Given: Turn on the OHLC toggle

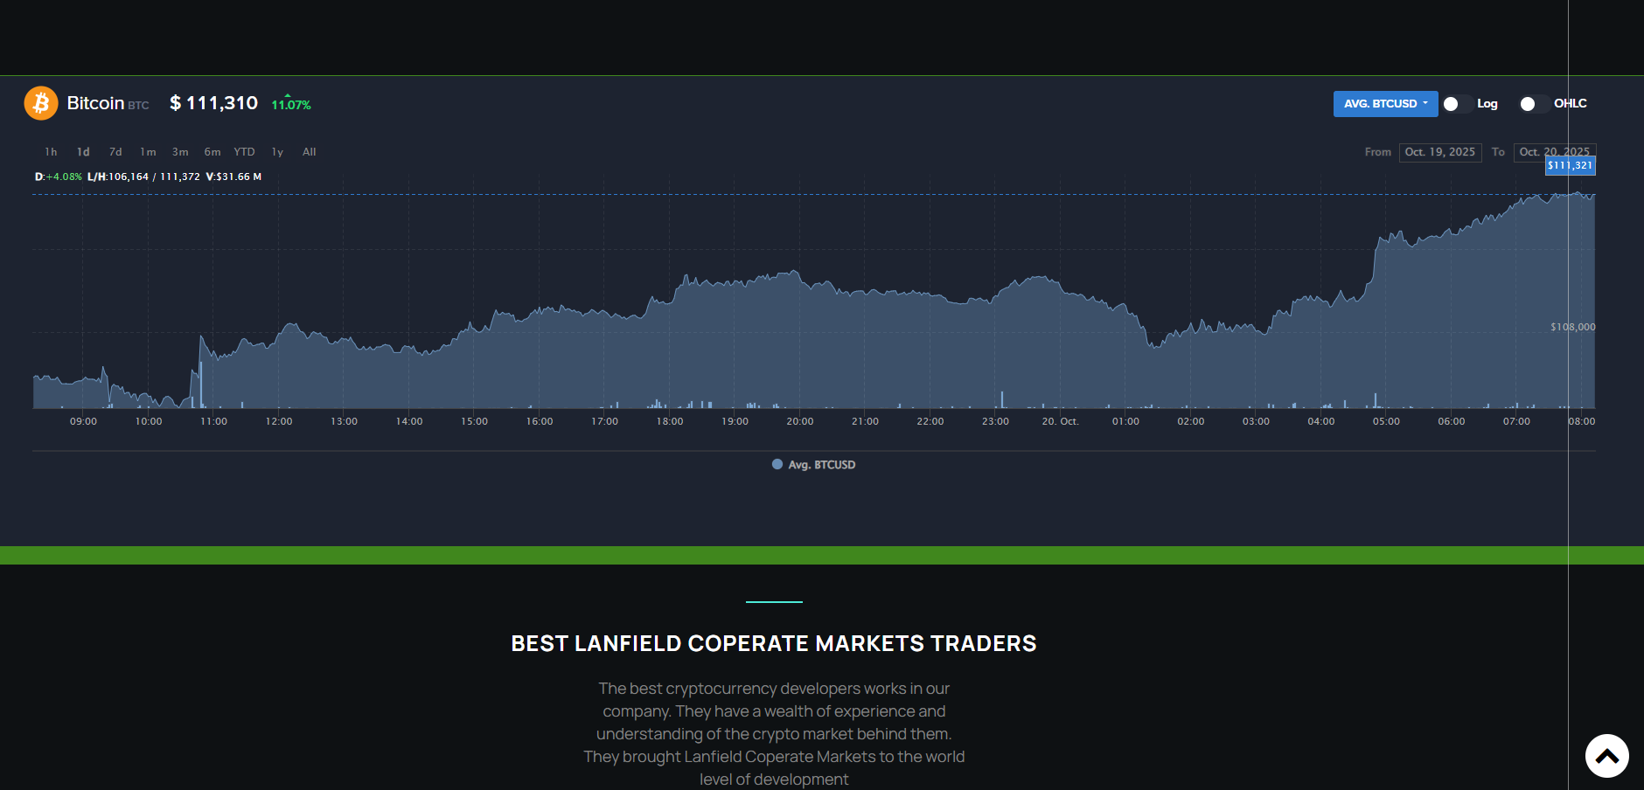Looking at the screenshot, I should [1533, 104].
